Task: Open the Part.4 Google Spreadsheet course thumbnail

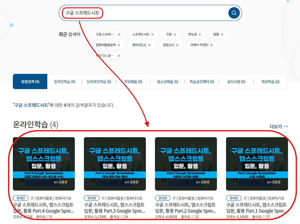Action: pyautogui.click(x=44, y=164)
